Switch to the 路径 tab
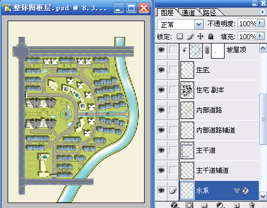 (209, 12)
